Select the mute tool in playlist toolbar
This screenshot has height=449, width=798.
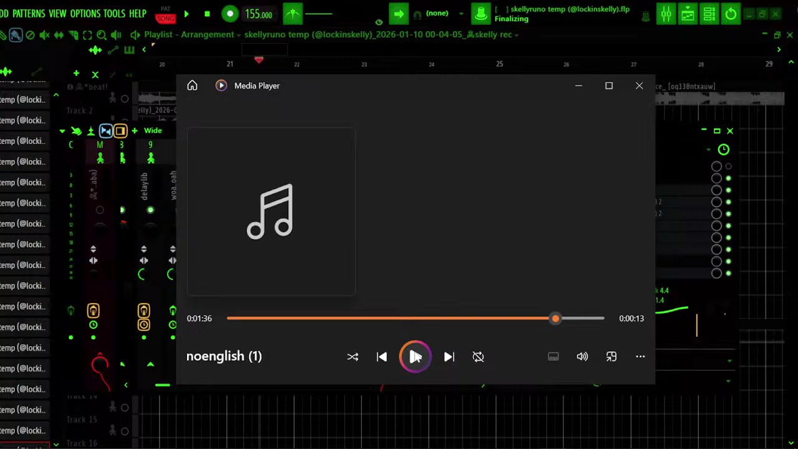pyautogui.click(x=44, y=35)
